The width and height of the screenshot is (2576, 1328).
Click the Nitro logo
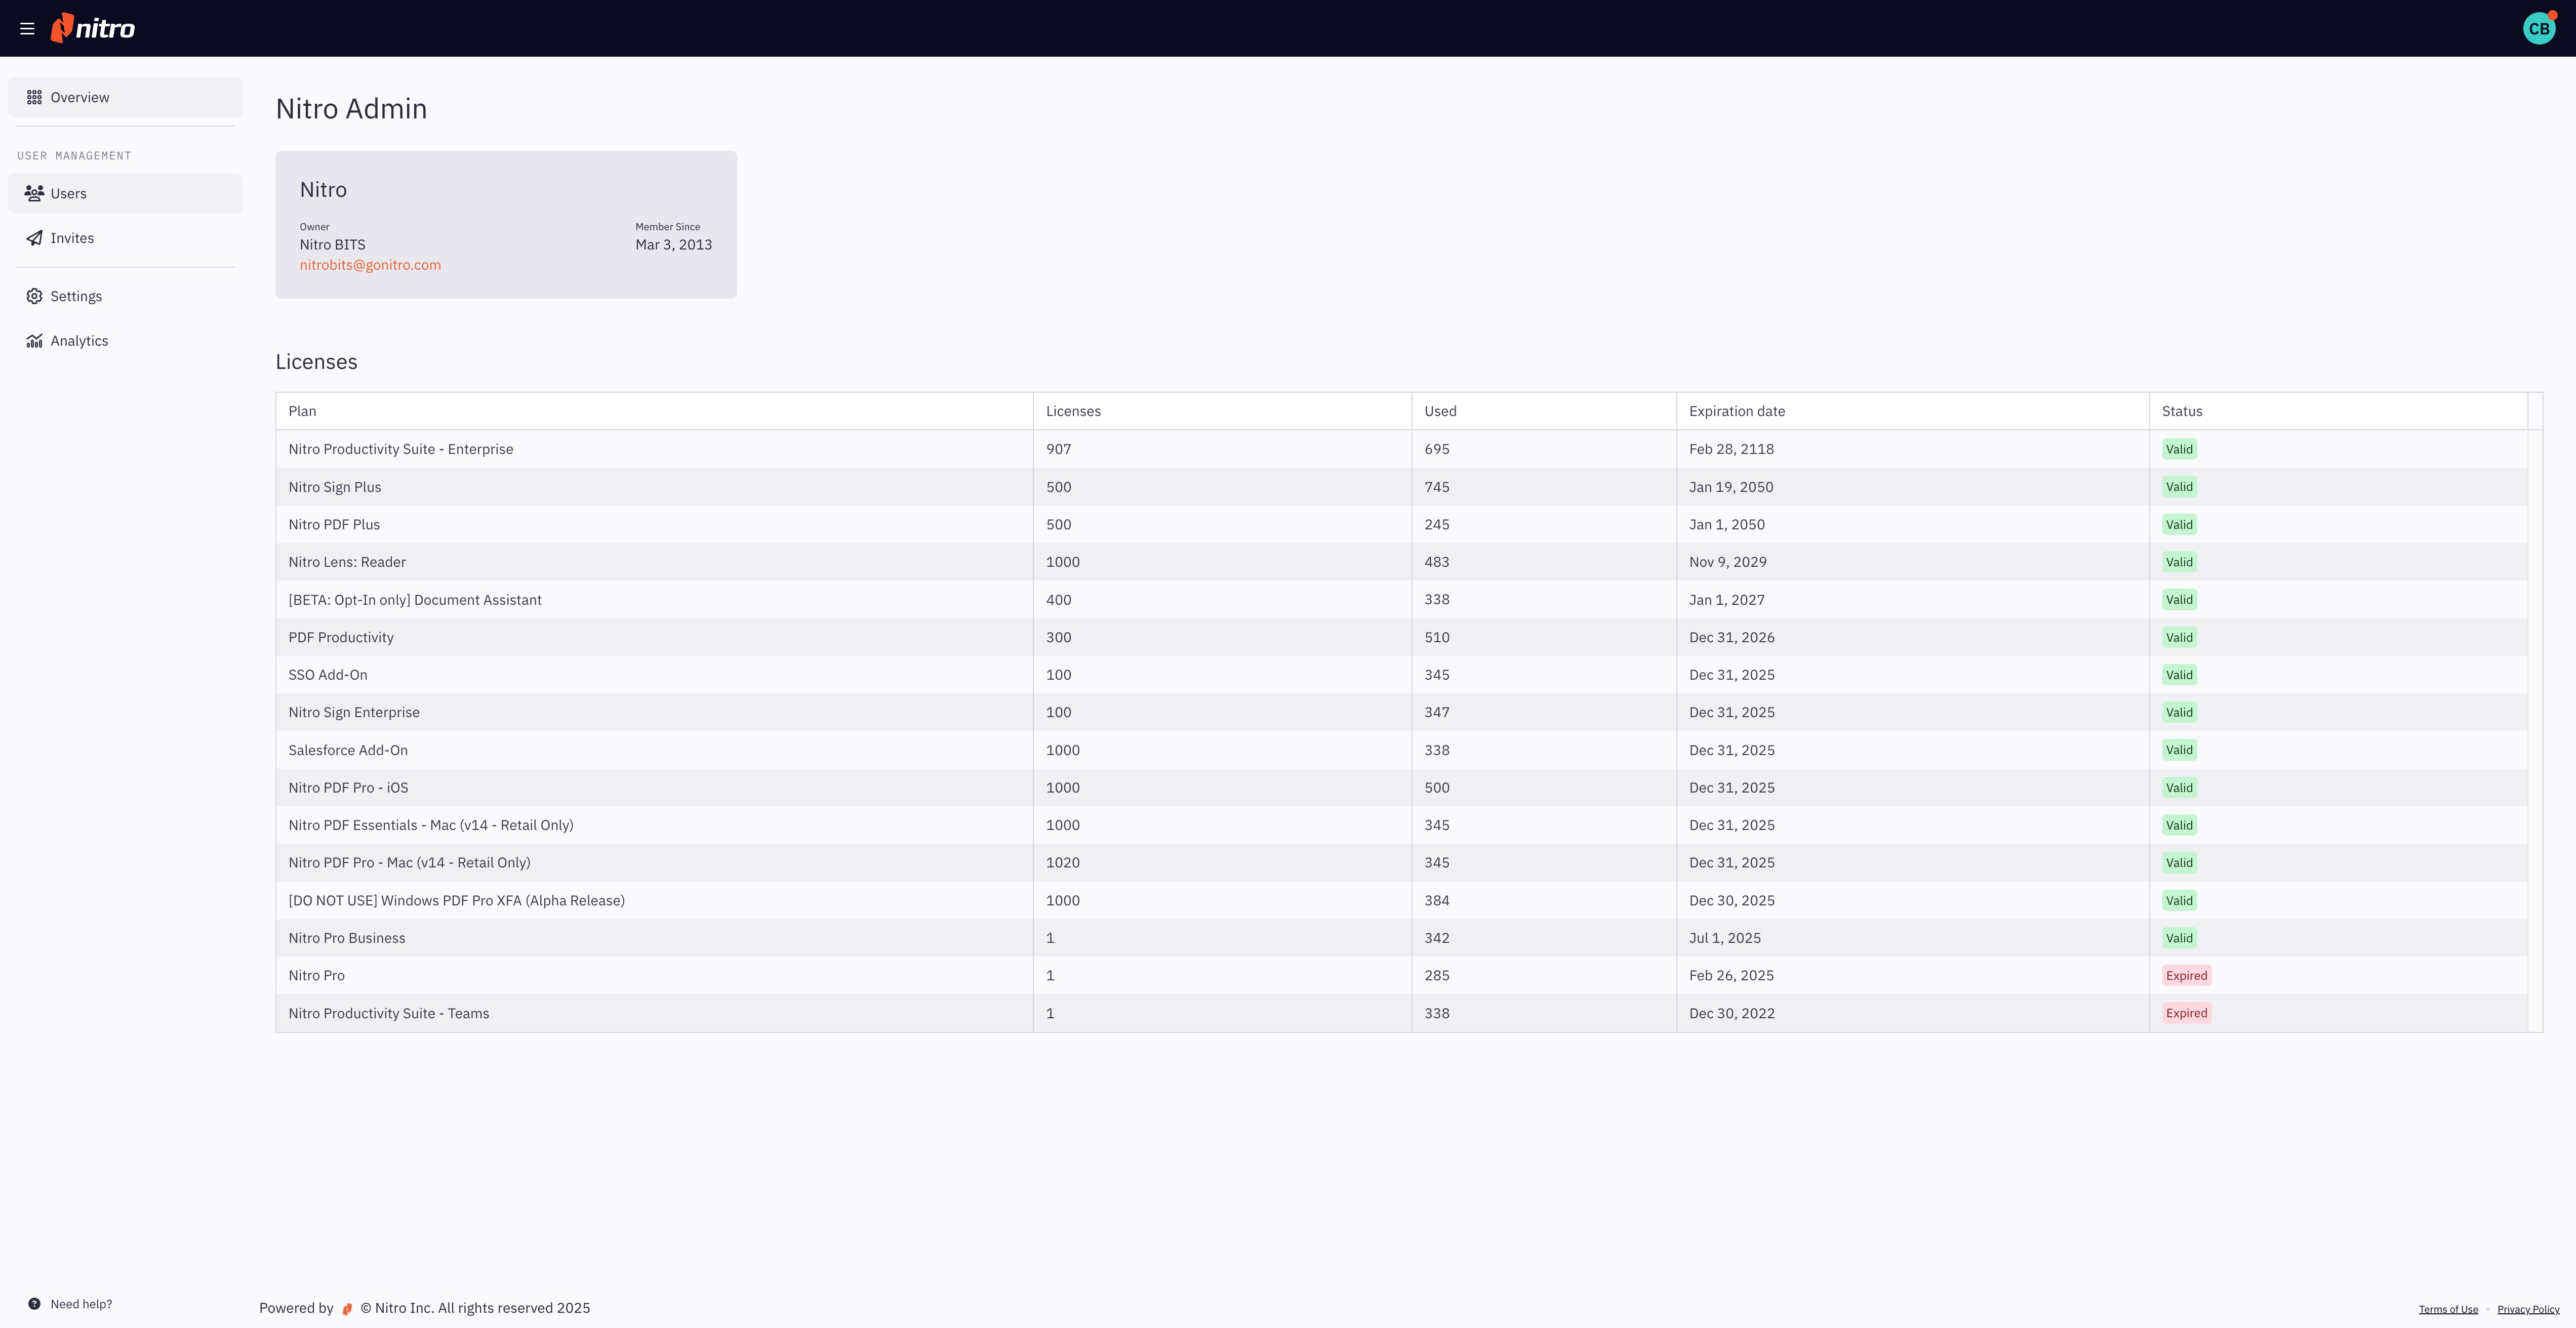click(x=93, y=28)
